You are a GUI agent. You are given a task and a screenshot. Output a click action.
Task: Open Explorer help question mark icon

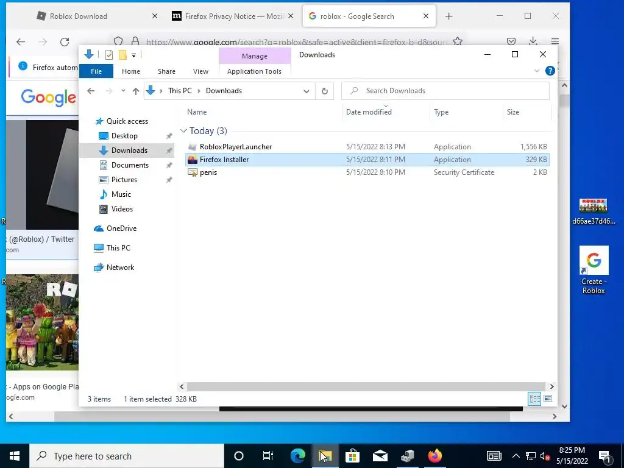click(550, 71)
